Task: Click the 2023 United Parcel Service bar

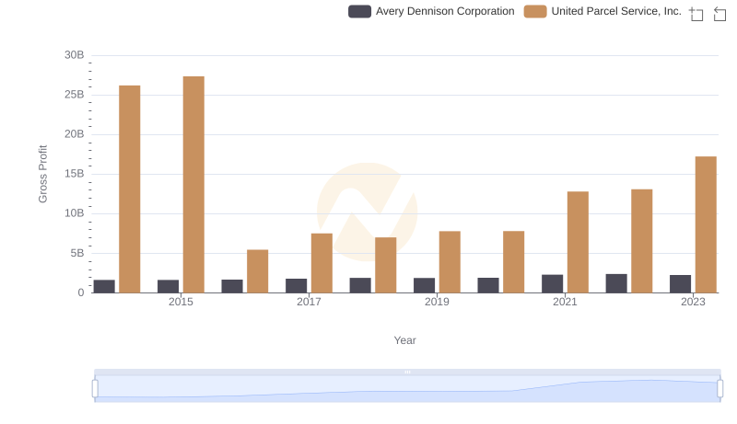Action: coord(706,224)
